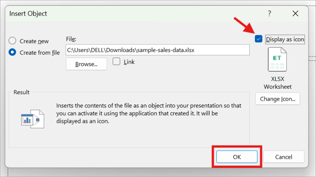
Task: Dismiss the dialog with Cancel
Action: 283,157
